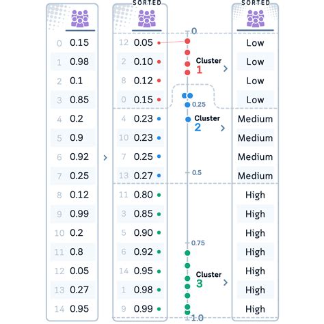Select the green dot next to 0.80

[159, 195]
